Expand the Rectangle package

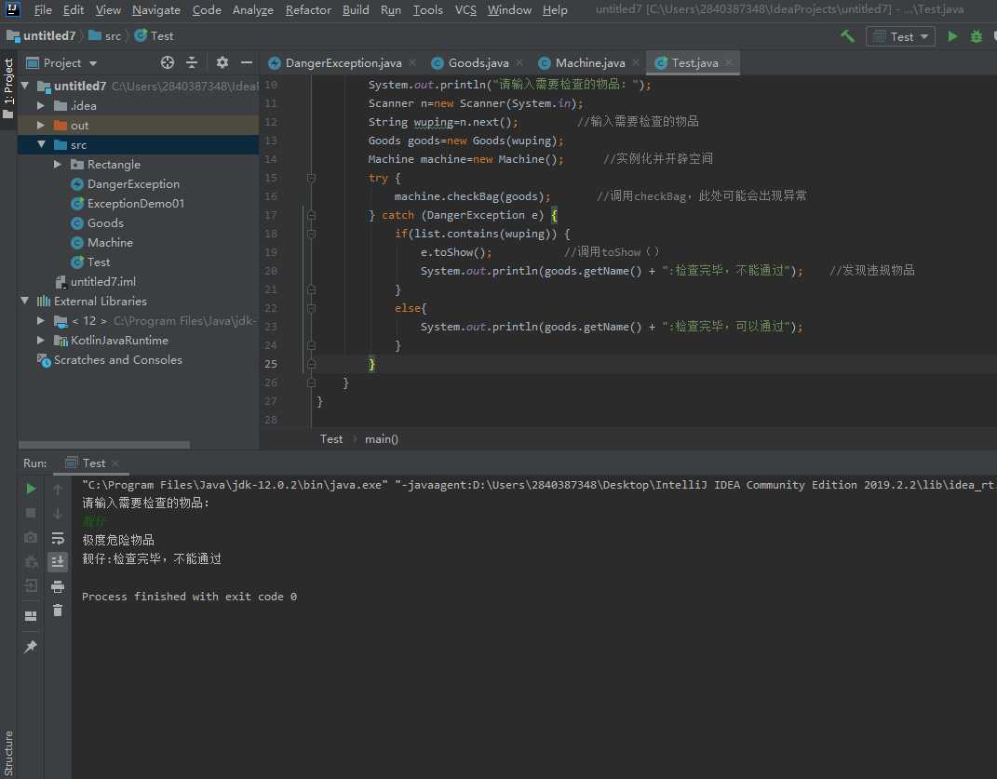(57, 164)
